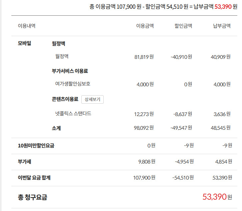Viewport: 242px width, 211px height.
Task: Click the 소계 row label
Action: coord(56,128)
